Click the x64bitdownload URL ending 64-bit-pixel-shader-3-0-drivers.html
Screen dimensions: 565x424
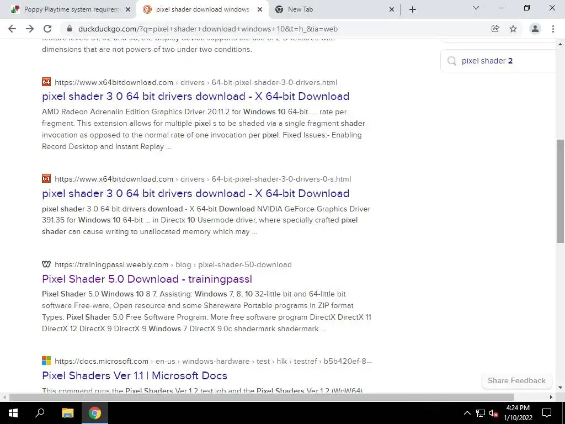pyautogui.click(x=196, y=82)
